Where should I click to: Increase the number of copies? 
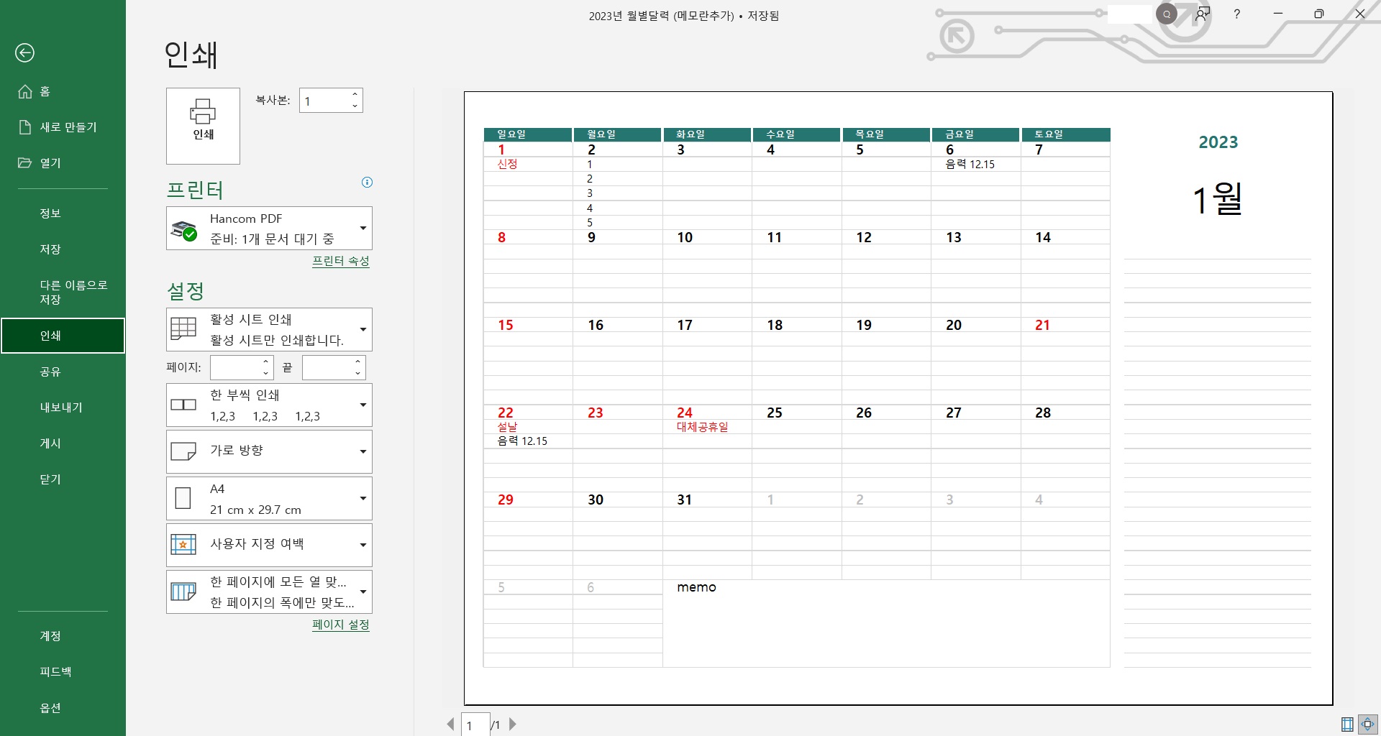tap(355, 94)
